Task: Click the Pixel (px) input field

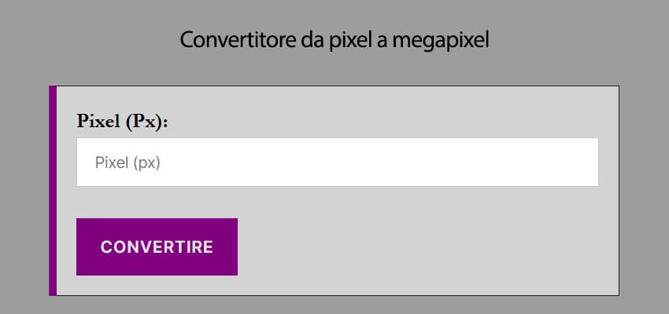Action: pyautogui.click(x=337, y=162)
